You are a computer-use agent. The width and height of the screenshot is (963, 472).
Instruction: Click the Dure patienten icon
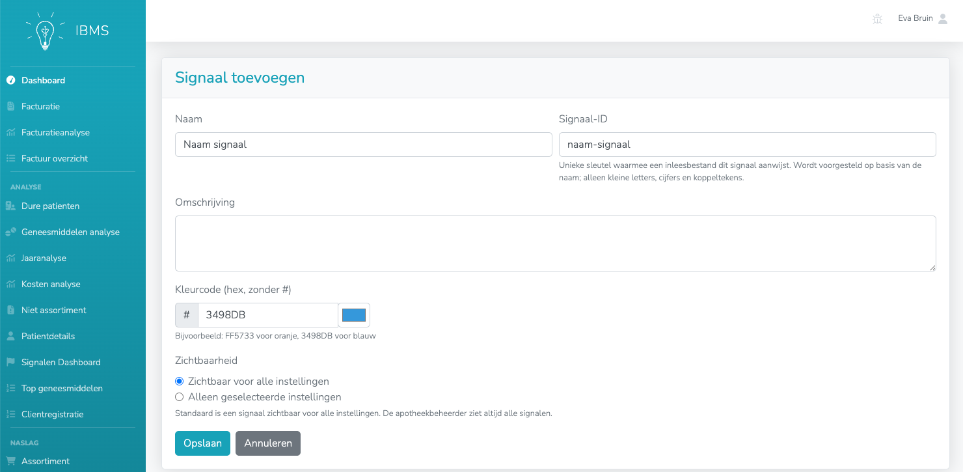click(x=10, y=206)
